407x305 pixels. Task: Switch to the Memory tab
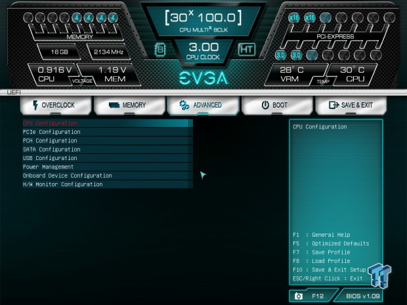pos(129,106)
